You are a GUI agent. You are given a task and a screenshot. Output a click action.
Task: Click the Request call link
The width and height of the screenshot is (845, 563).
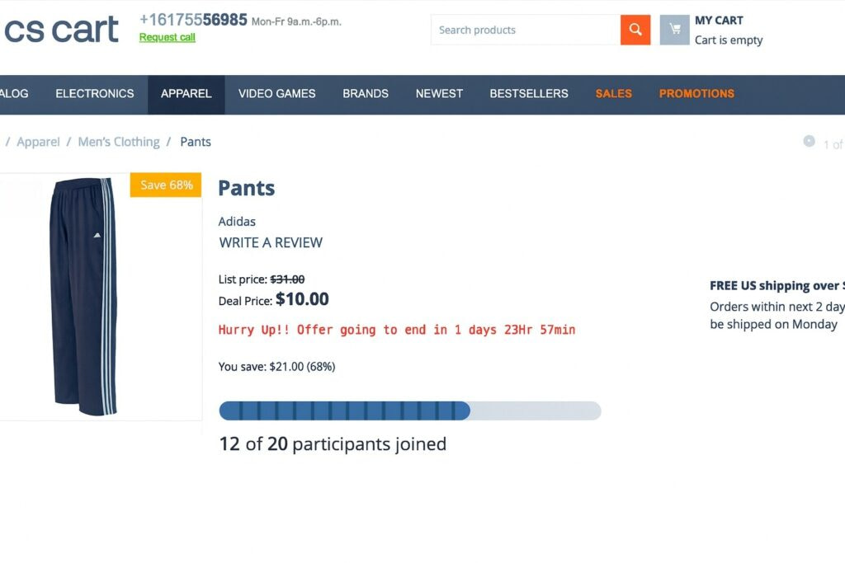168,37
